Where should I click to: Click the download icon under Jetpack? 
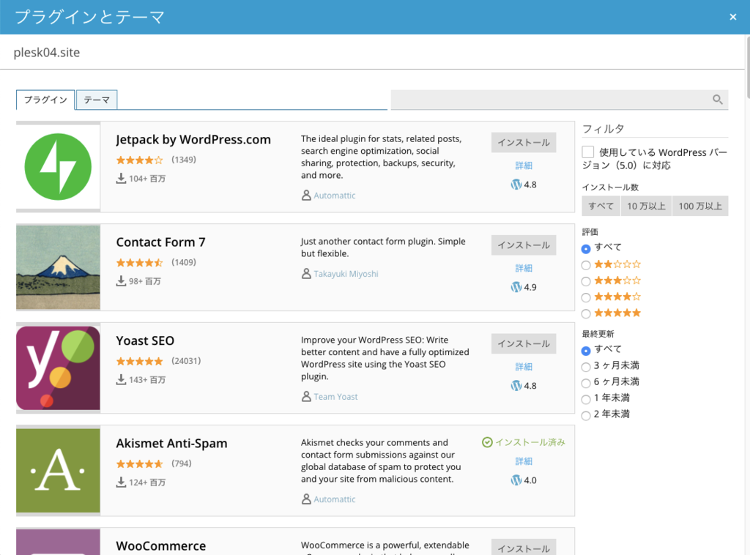point(121,179)
